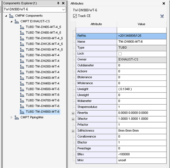The height and width of the screenshot is (168, 170).
Task: Close the Attributes panel
Action: point(164,3)
